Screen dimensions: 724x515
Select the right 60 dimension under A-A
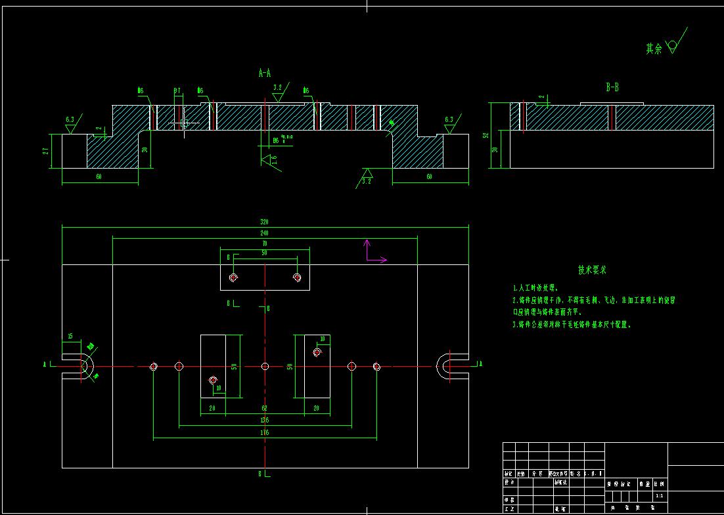(430, 176)
